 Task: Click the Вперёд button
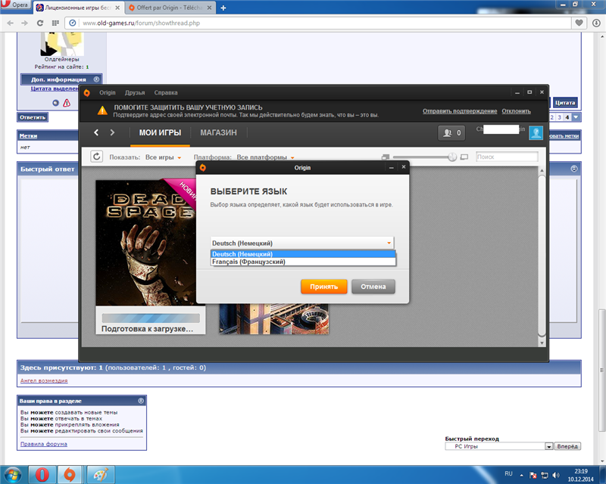(567, 446)
